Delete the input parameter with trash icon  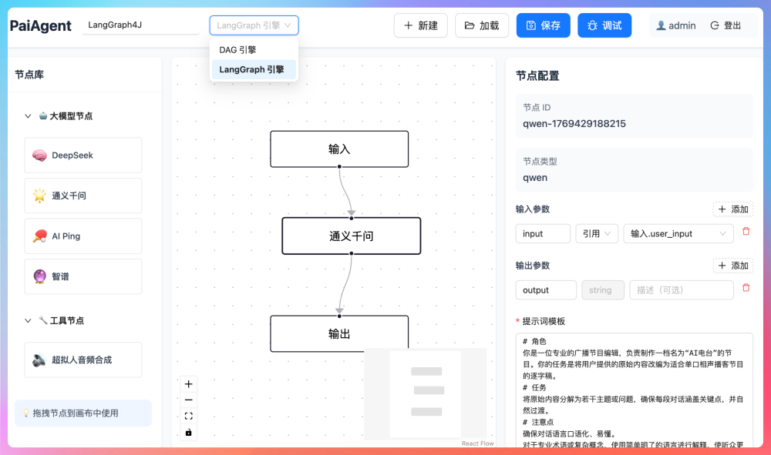[x=746, y=232]
